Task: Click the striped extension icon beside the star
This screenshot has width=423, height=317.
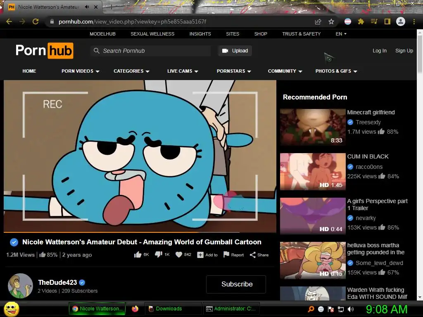Action: pos(348,21)
